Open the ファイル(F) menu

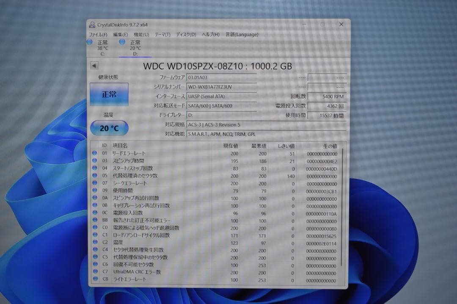click(x=98, y=34)
